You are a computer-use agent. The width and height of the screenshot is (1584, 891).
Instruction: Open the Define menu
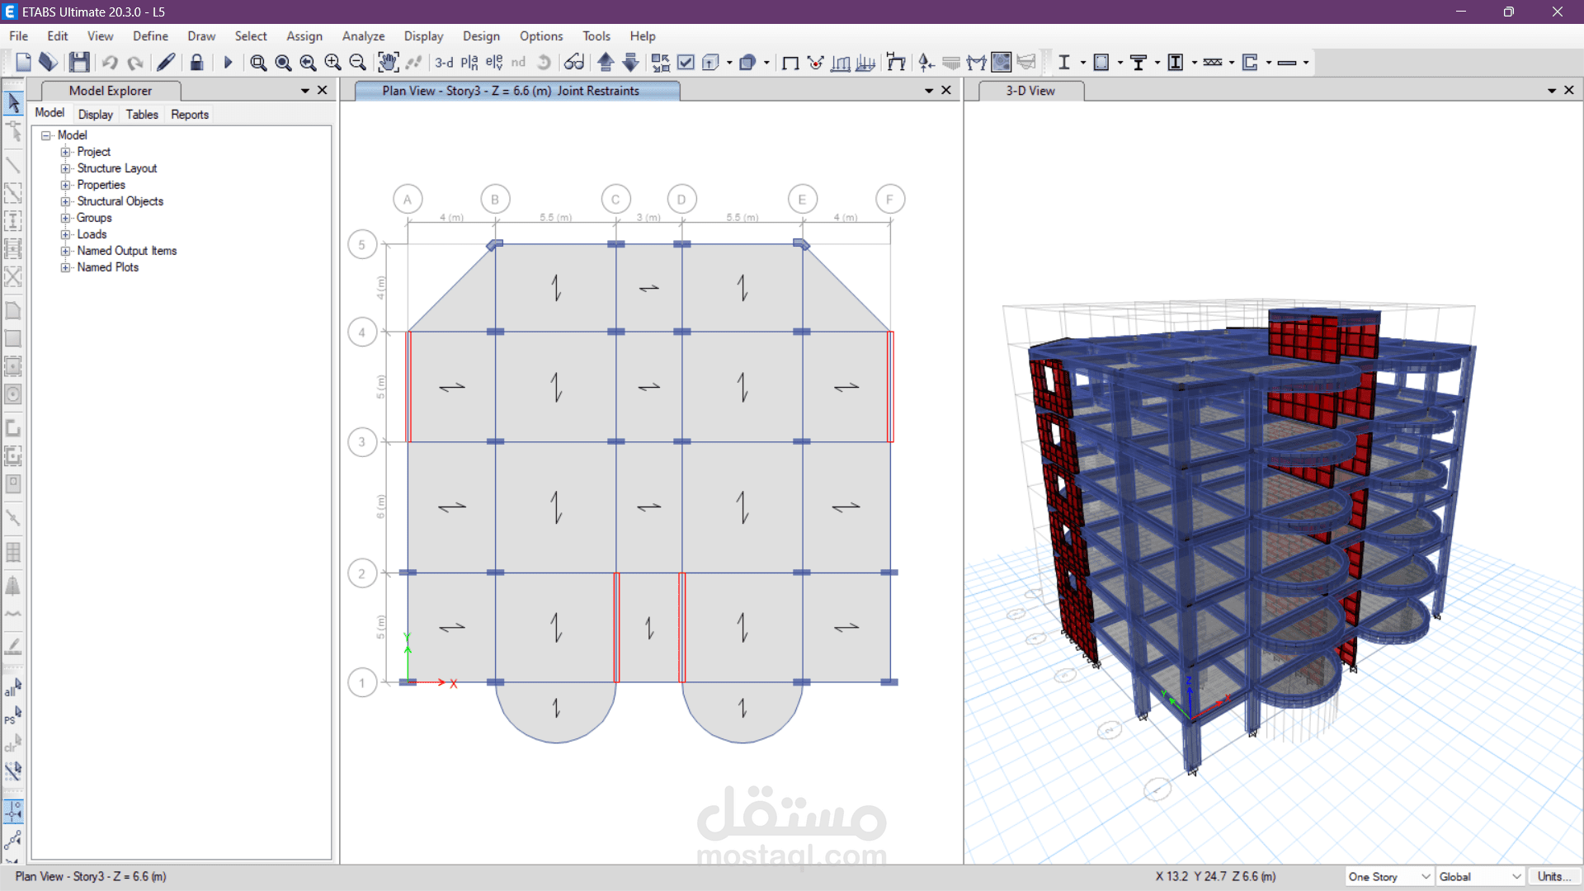(x=150, y=36)
